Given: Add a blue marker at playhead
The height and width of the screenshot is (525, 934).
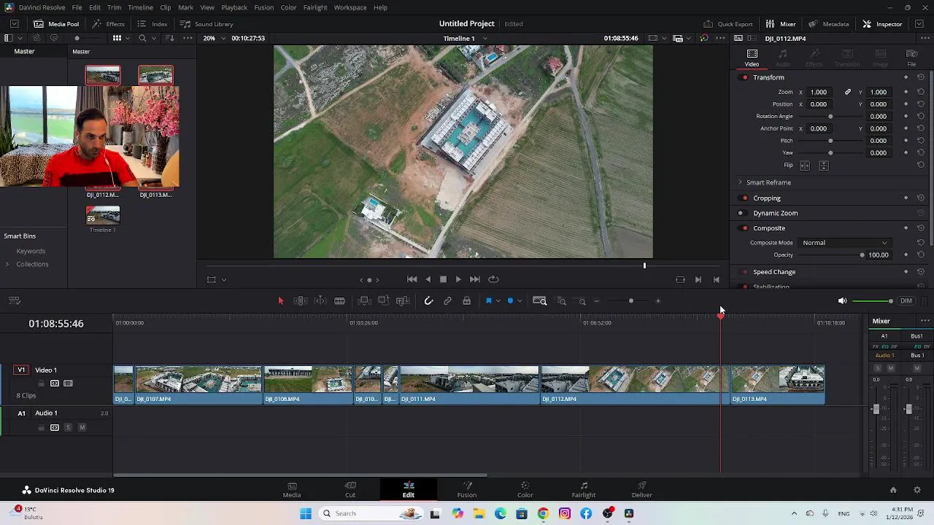Looking at the screenshot, I should coord(510,301).
